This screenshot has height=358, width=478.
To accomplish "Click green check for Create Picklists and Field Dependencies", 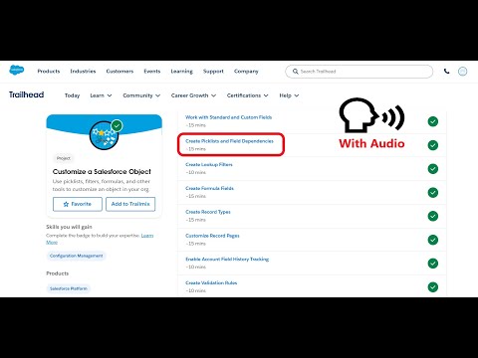I will coord(433,145).
